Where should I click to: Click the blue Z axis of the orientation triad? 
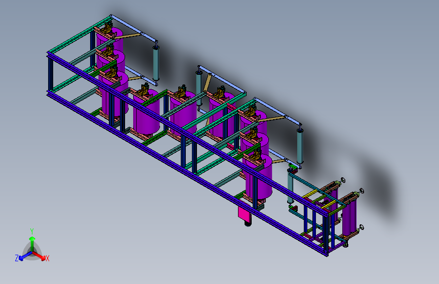pos(25,256)
